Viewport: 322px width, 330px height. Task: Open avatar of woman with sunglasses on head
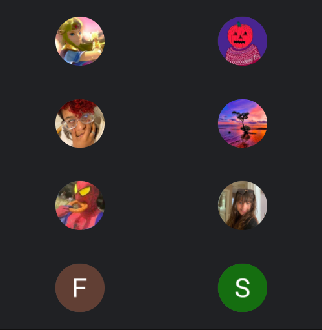243,206
